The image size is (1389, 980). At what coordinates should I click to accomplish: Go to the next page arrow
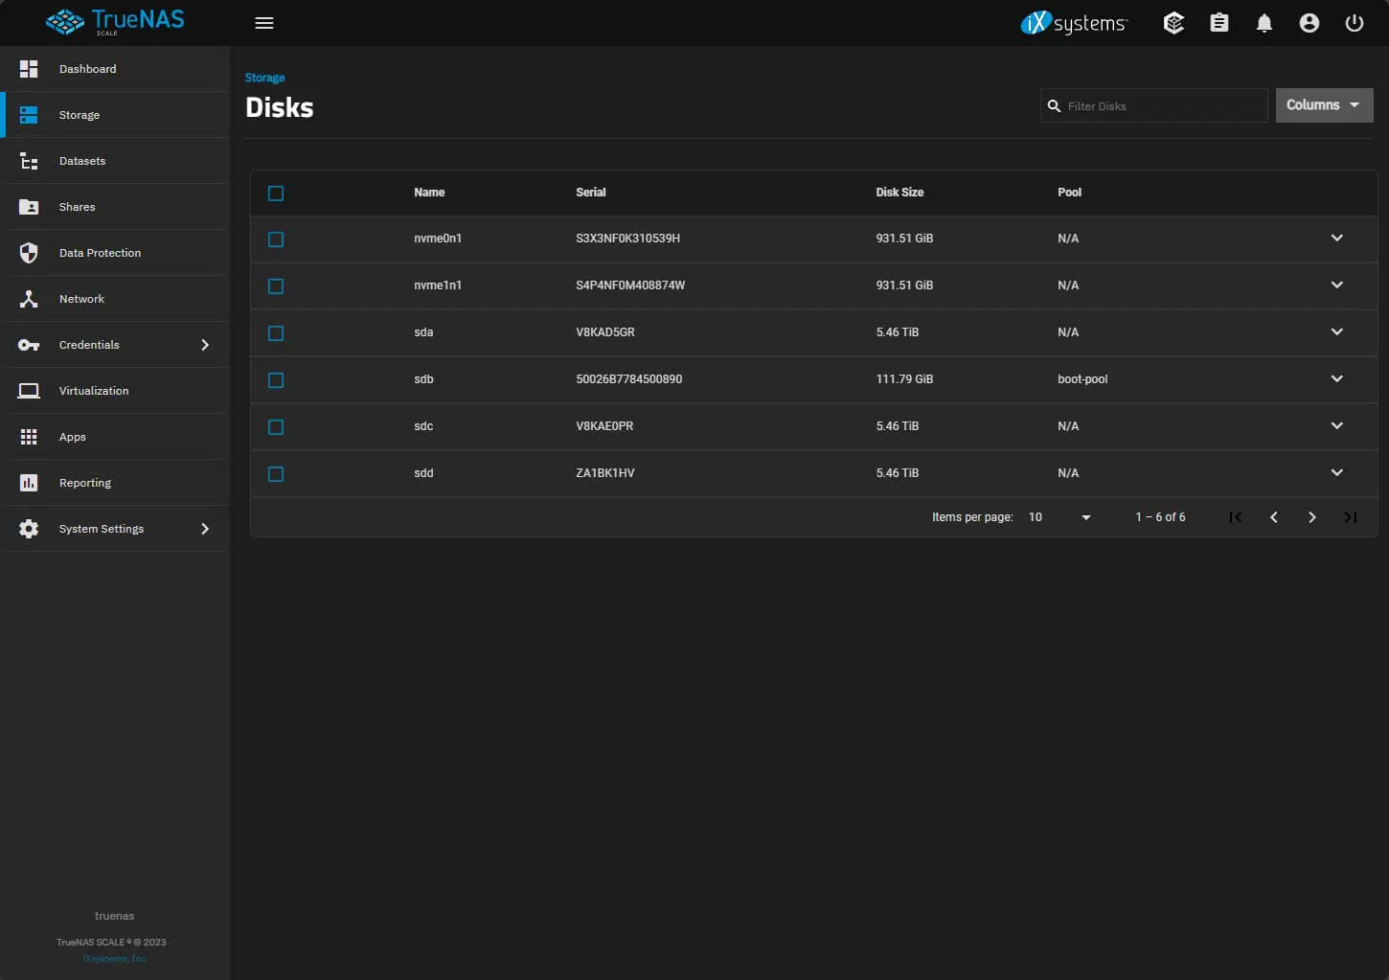pyautogui.click(x=1311, y=517)
